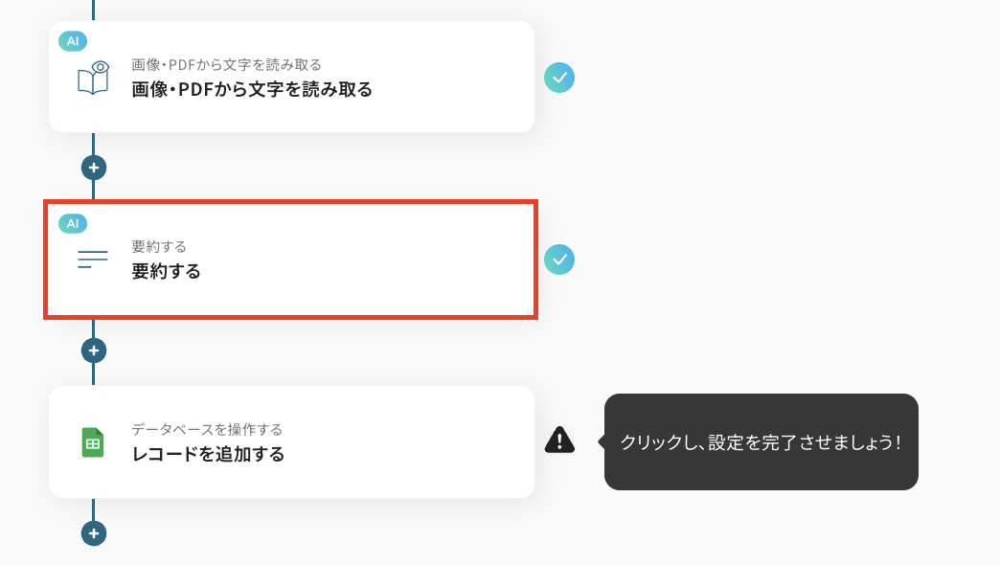
Task: Click the green Google Sheets icon
Action: point(93,442)
